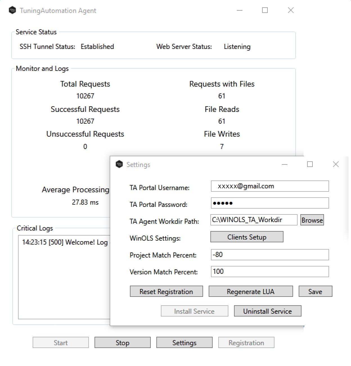This screenshot has width=351, height=366.
Task: Regenerate the LUA script
Action: tap(251, 292)
